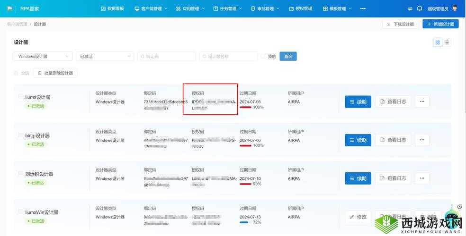This screenshot has width=466, height=236.
Task: Click the notification bell icon
Action: (x=420, y=8)
